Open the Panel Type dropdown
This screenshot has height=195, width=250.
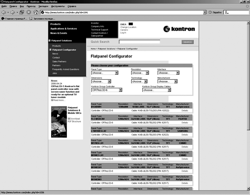click(x=105, y=73)
